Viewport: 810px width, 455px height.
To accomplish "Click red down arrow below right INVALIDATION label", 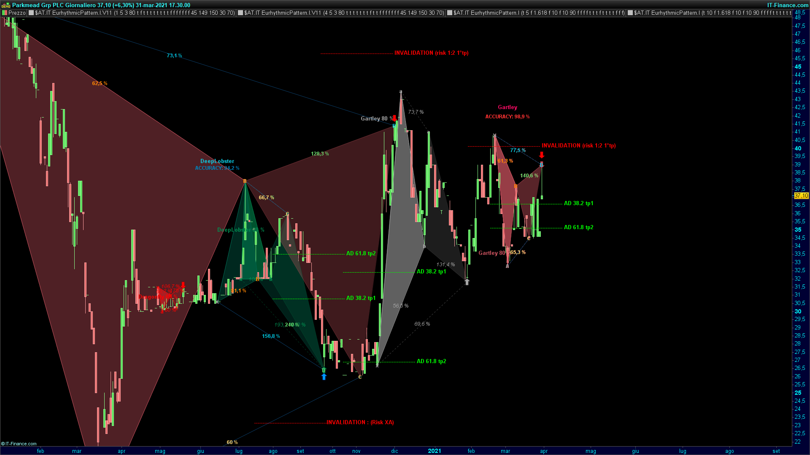I will point(542,155).
